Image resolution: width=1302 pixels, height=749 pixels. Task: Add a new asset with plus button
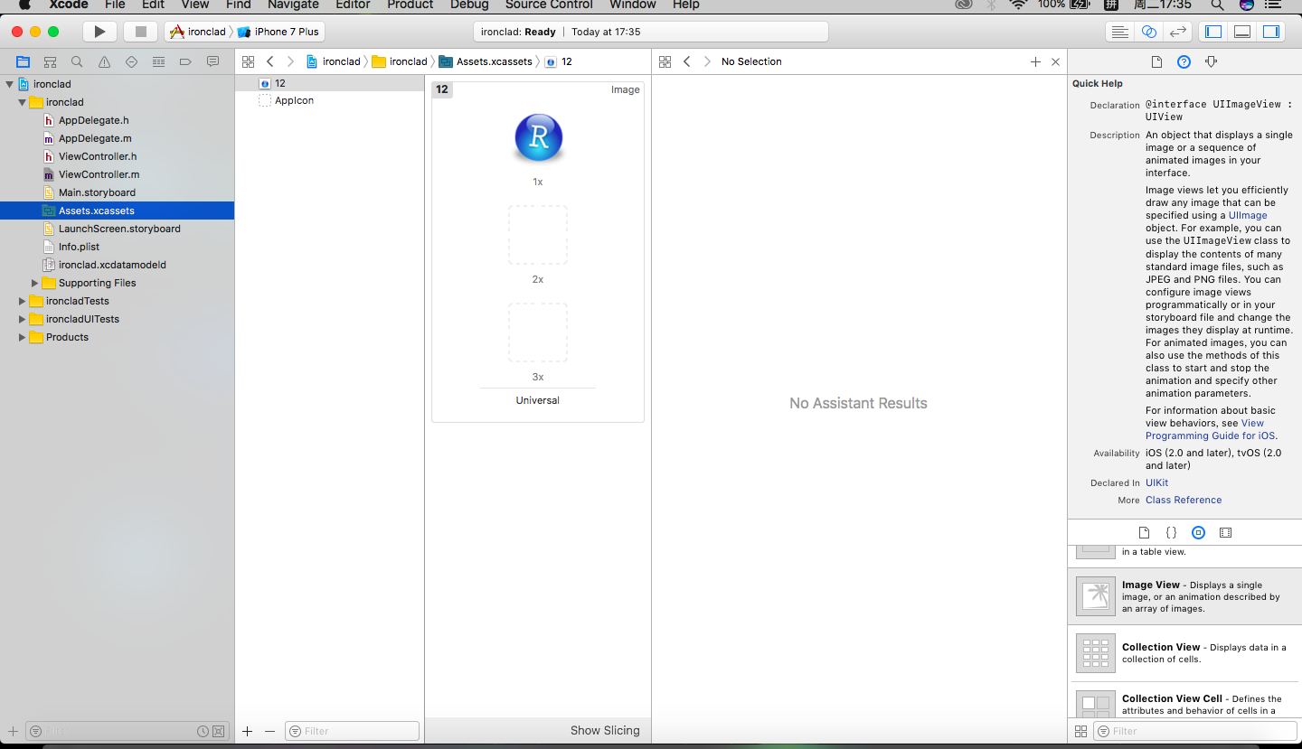(x=247, y=731)
